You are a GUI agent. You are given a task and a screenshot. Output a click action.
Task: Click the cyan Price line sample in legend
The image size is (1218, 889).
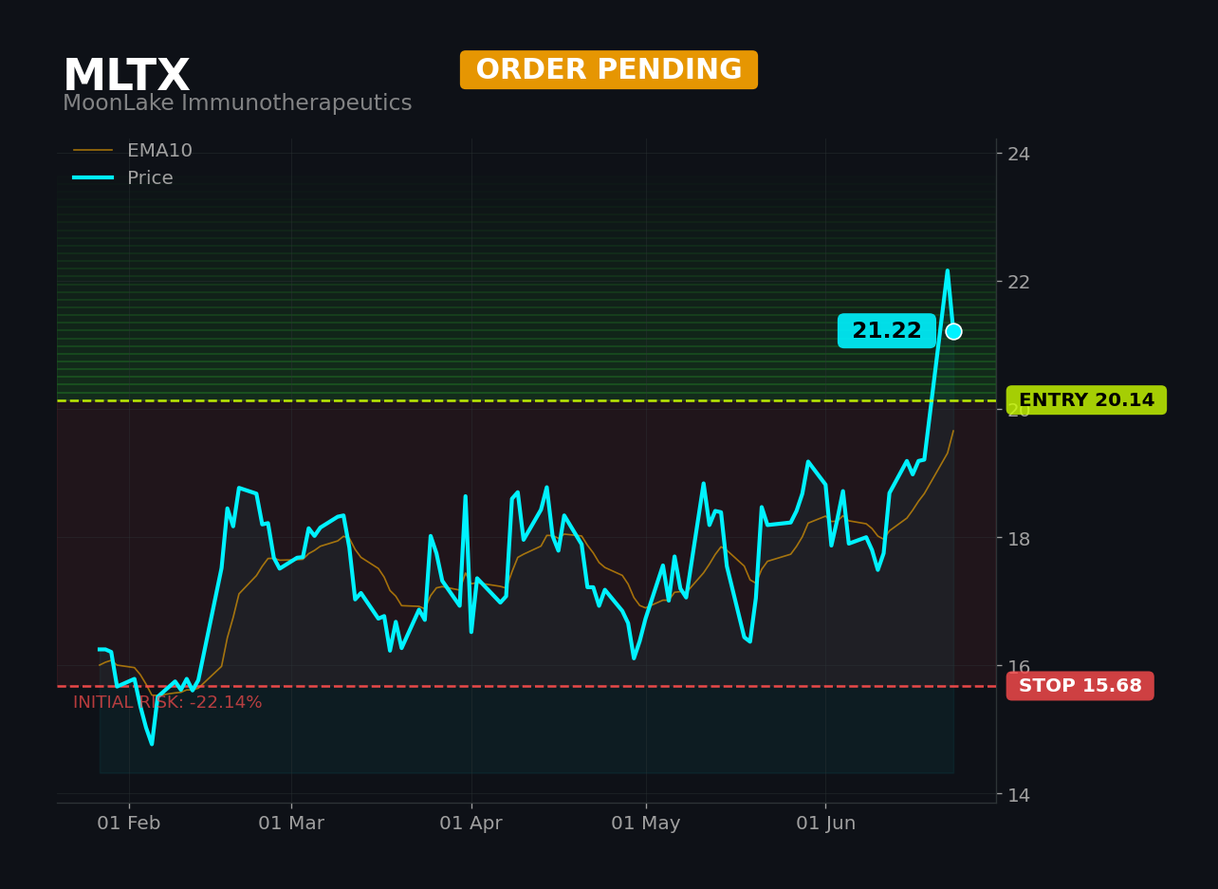click(93, 177)
